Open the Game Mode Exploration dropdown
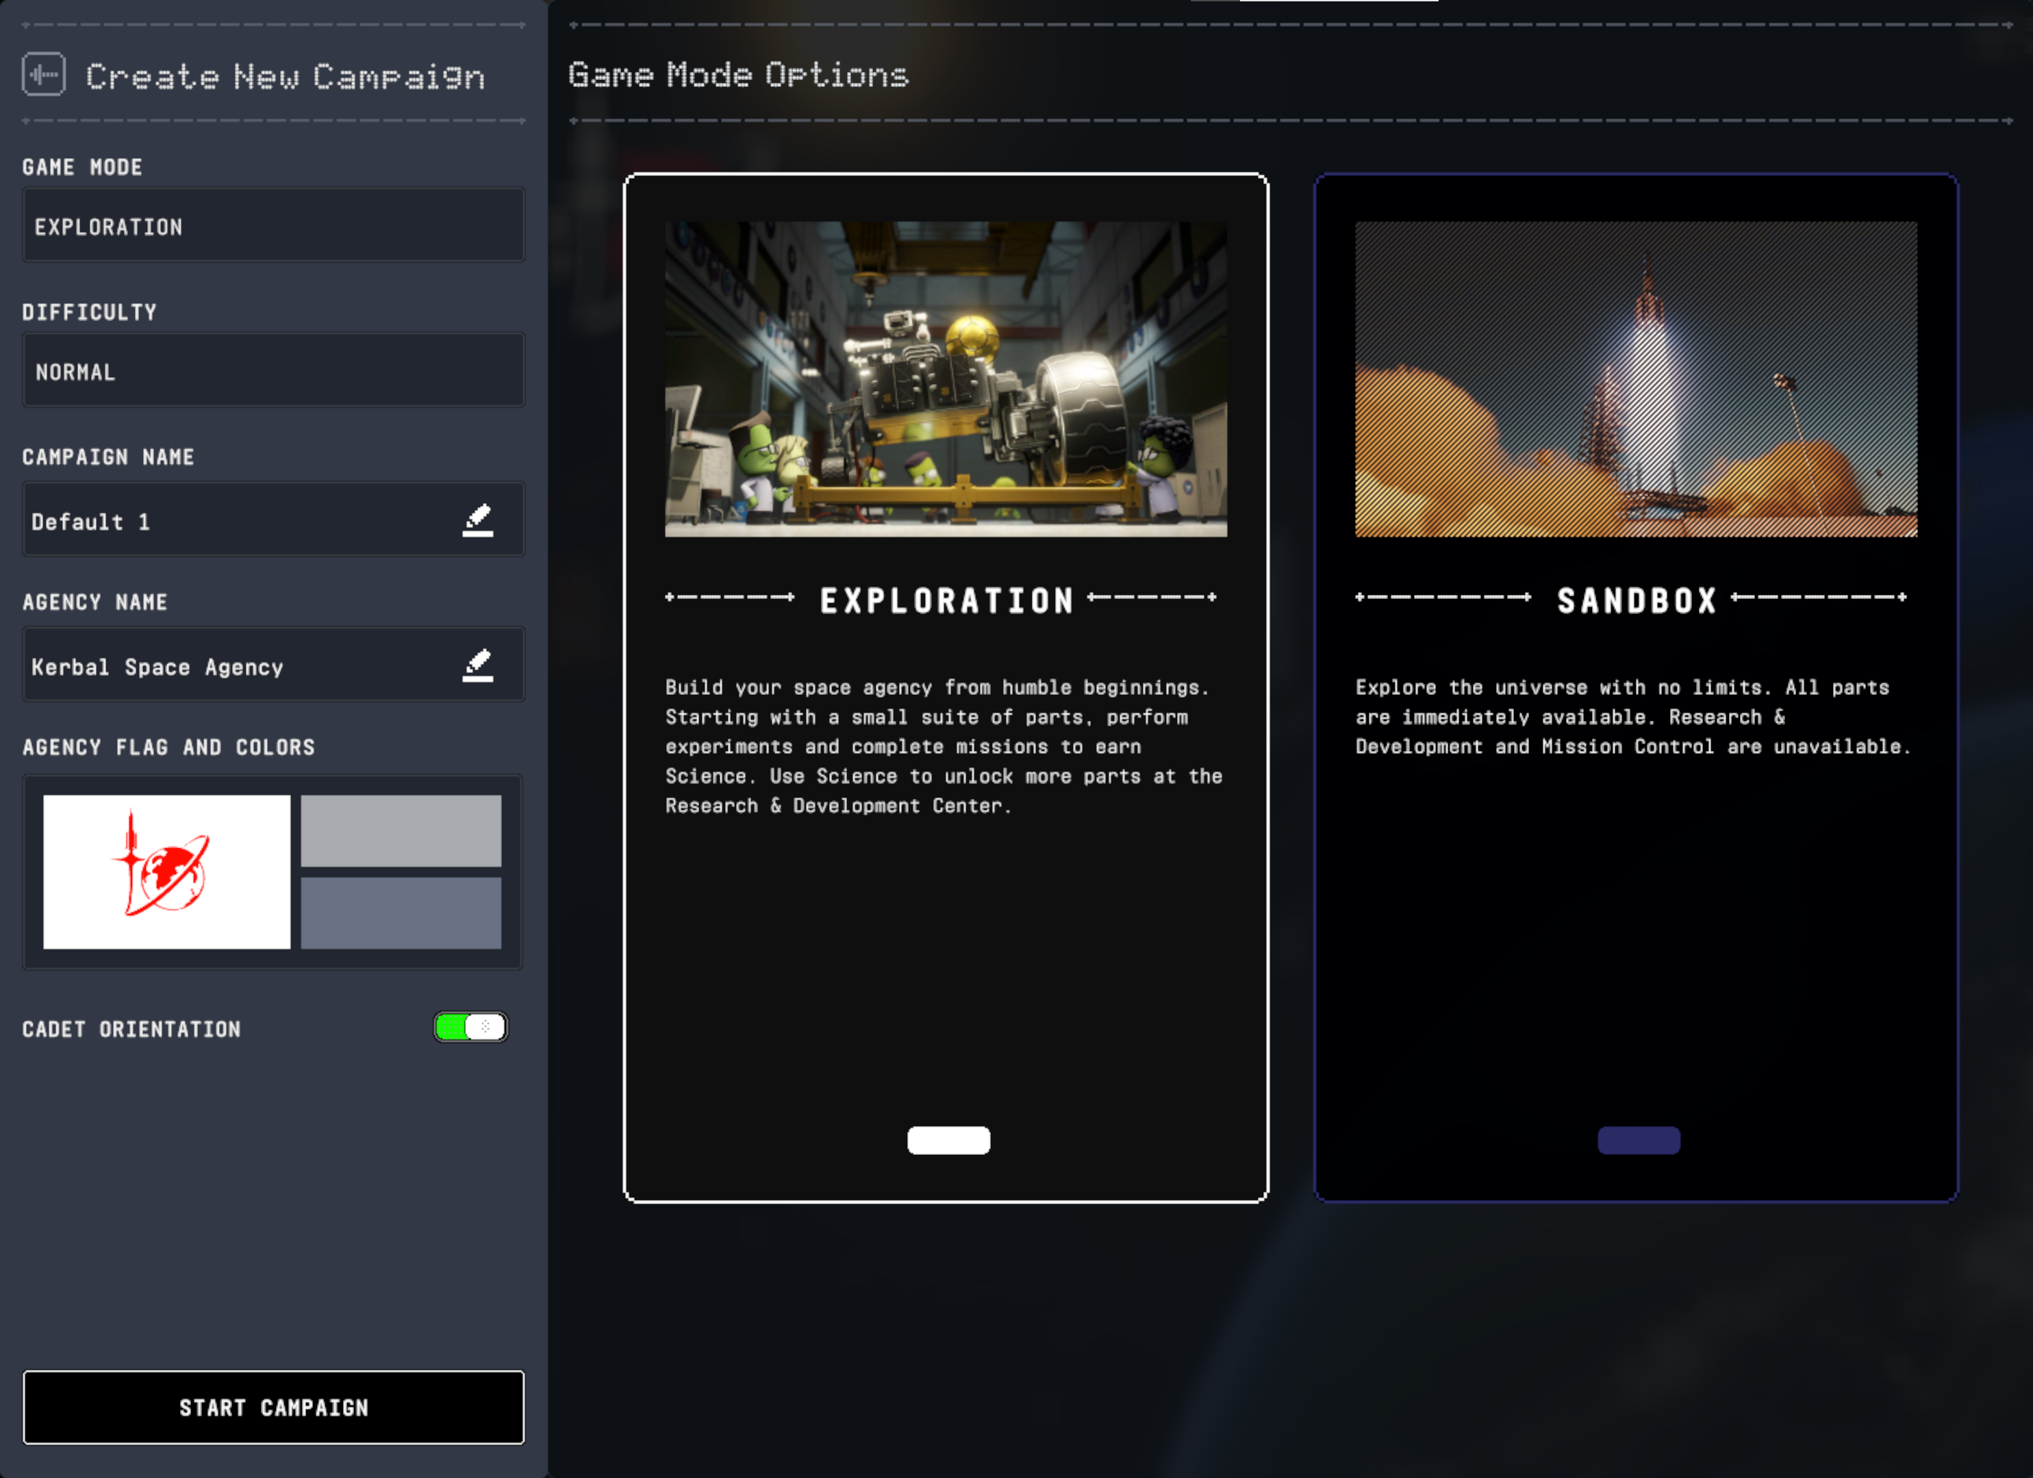Image resolution: width=2033 pixels, height=1478 pixels. [x=273, y=226]
